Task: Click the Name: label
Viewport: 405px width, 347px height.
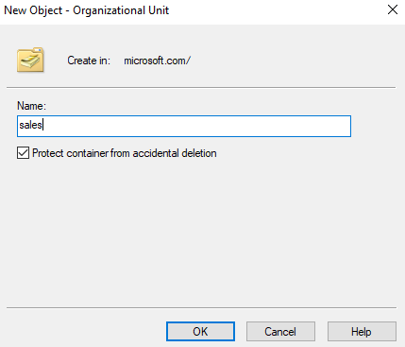Action: 31,106
